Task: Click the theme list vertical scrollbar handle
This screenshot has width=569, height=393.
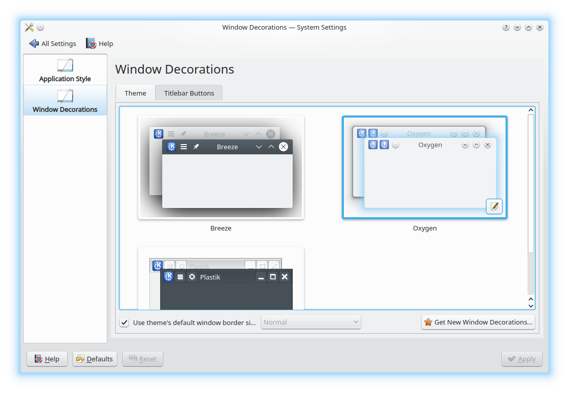Action: 531,183
